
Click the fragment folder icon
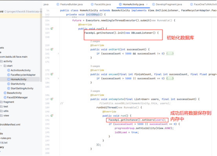click(x=2, y=102)
